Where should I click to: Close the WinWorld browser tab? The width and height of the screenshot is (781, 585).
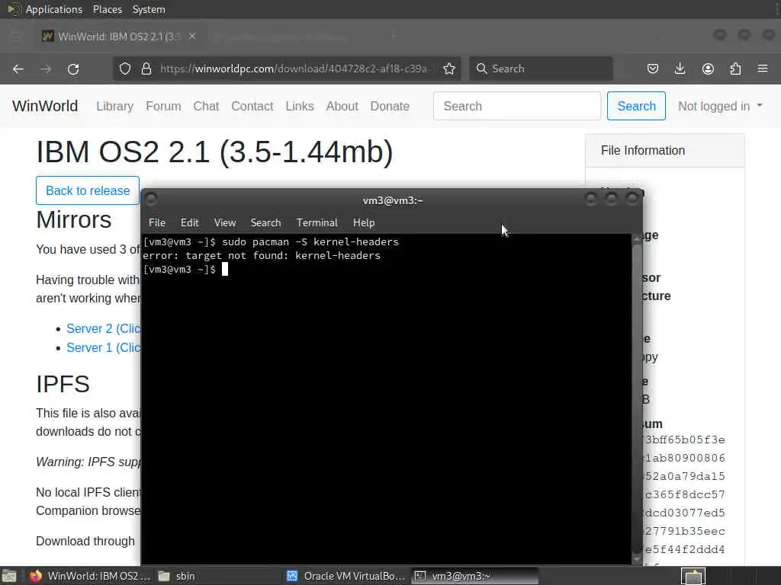(192, 37)
